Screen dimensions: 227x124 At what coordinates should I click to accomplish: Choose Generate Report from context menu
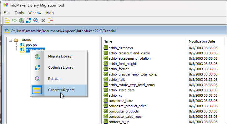61,90
